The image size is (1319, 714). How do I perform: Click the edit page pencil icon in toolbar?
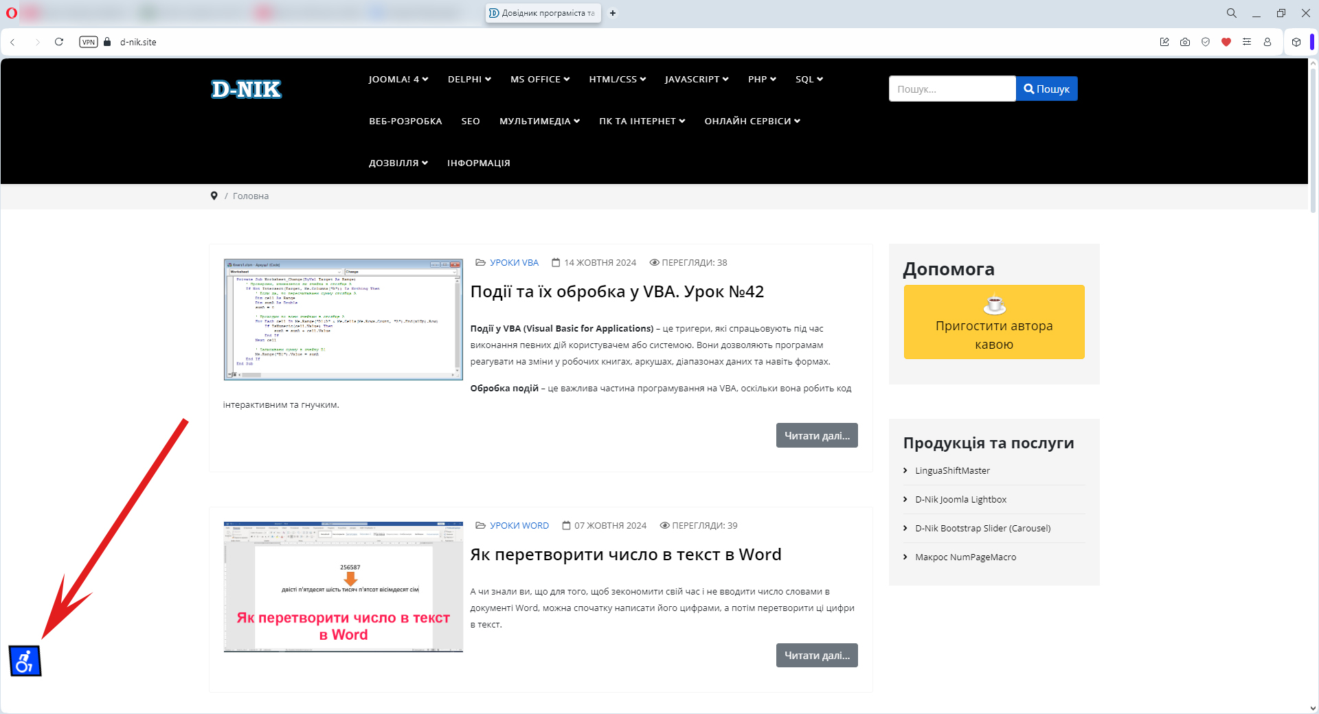coord(1164,42)
